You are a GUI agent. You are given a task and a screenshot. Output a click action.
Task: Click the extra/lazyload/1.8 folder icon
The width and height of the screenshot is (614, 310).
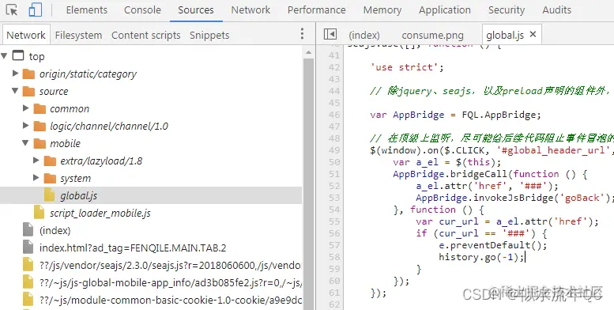(50, 161)
